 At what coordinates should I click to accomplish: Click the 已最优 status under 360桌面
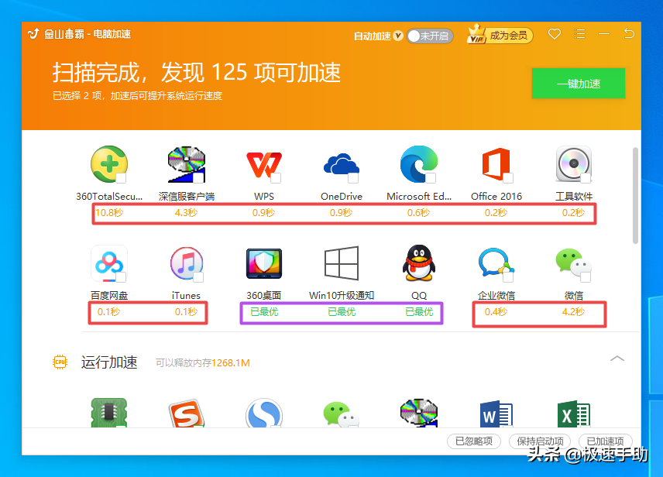pyautogui.click(x=264, y=312)
